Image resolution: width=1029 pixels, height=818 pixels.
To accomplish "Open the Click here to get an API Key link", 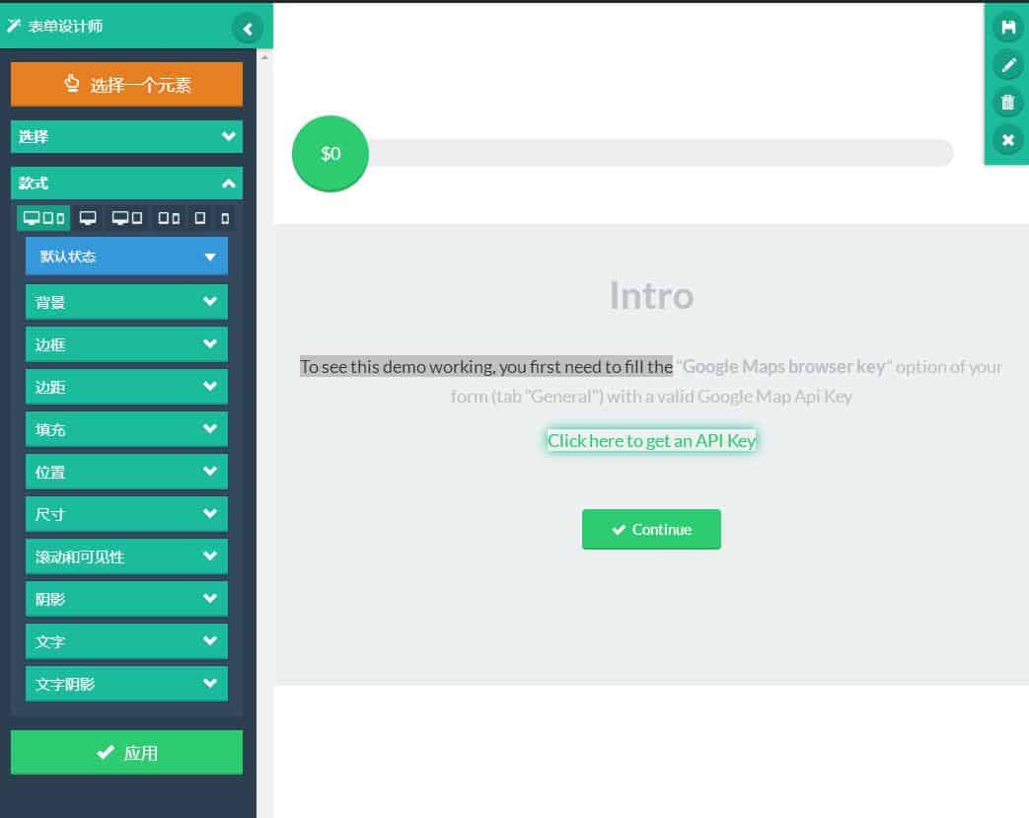I will click(x=652, y=440).
